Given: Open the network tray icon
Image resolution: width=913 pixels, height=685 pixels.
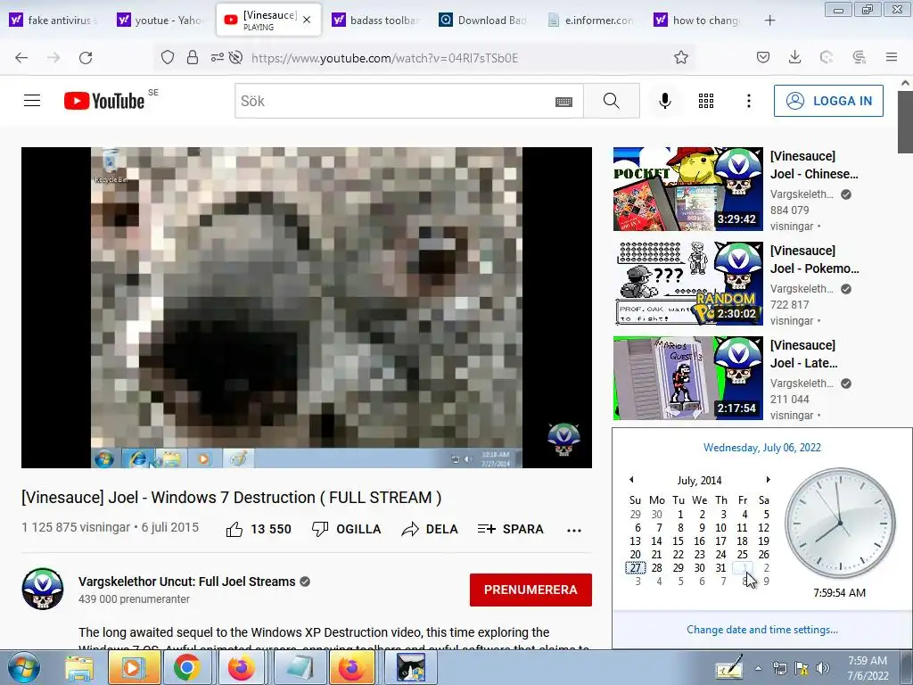Looking at the screenshot, I should [779, 669].
